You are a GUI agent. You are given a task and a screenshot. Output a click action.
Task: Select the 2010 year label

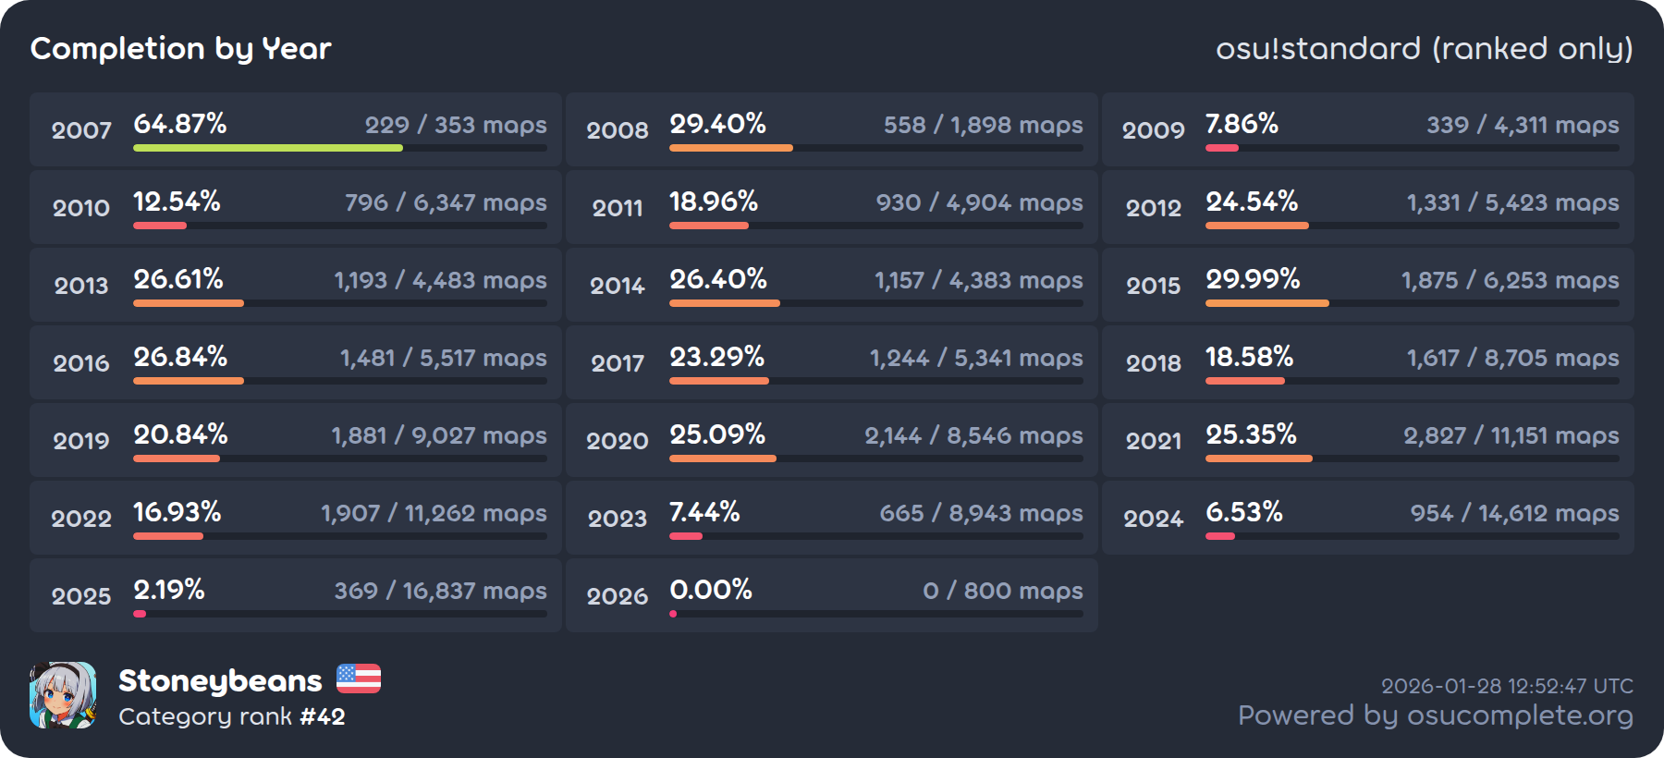tap(81, 208)
